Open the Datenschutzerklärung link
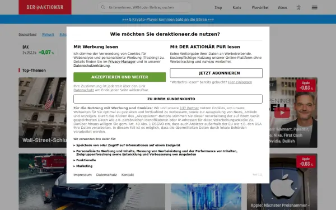This screenshot has height=210, width=336. [x=91, y=66]
